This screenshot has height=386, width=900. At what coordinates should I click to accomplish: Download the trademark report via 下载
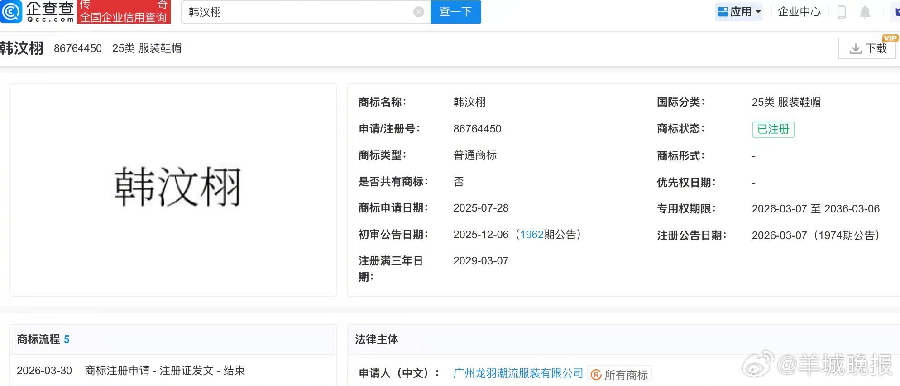(x=867, y=48)
